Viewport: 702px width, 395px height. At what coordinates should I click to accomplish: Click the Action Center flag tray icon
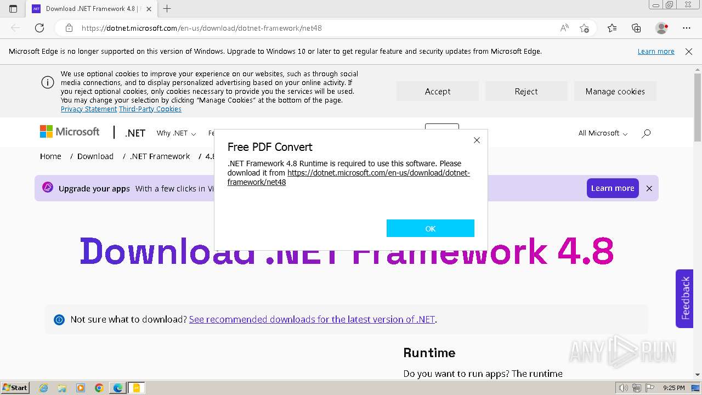[649, 388]
